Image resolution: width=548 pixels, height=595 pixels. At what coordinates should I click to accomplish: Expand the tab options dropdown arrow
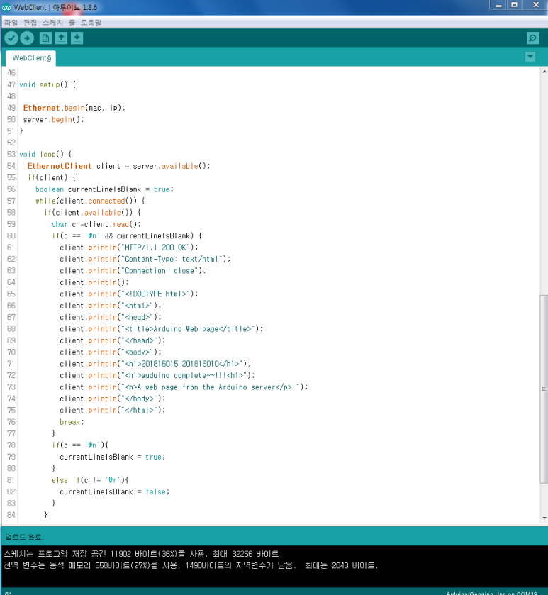point(530,57)
